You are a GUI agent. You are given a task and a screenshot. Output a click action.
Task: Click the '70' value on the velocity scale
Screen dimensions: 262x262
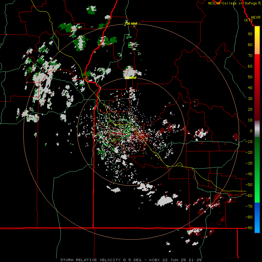coord(250,56)
